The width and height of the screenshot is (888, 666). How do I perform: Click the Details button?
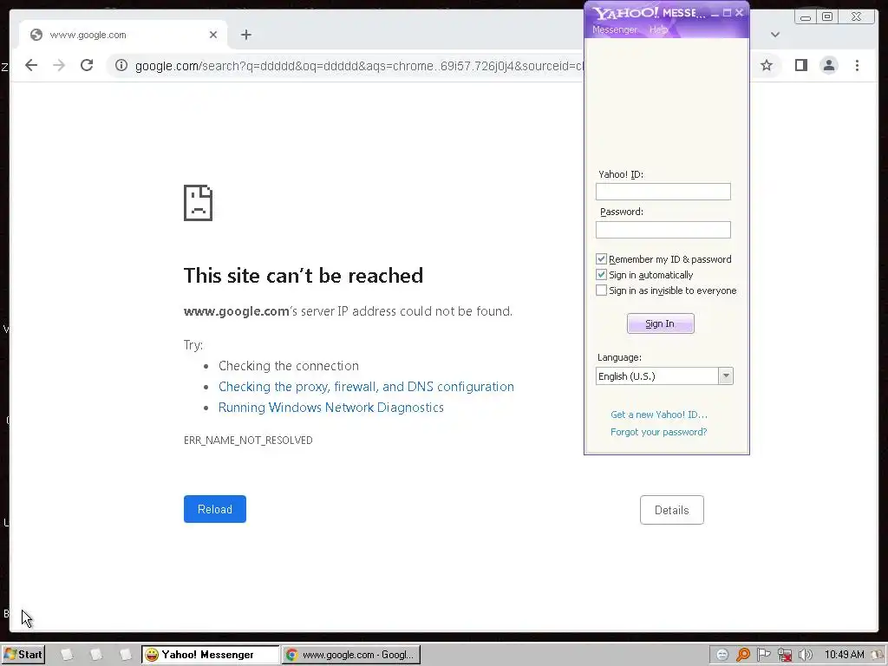[x=672, y=510]
